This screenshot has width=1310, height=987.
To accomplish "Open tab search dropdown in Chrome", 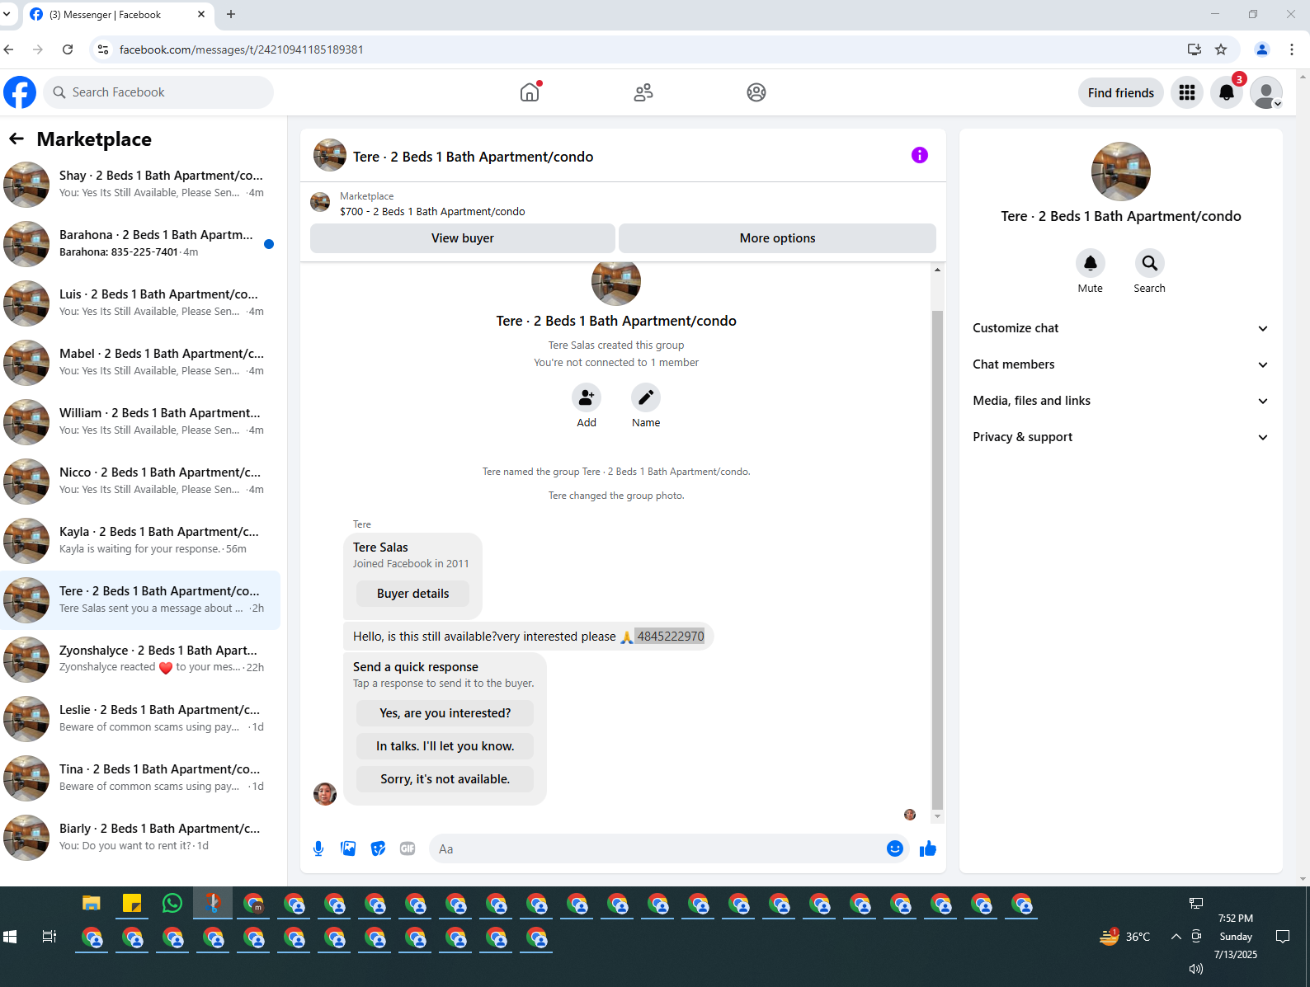I will click(x=7, y=14).
